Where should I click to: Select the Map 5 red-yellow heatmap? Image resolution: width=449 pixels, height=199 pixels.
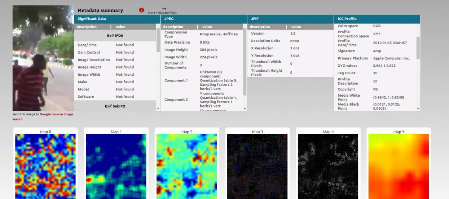(399, 166)
